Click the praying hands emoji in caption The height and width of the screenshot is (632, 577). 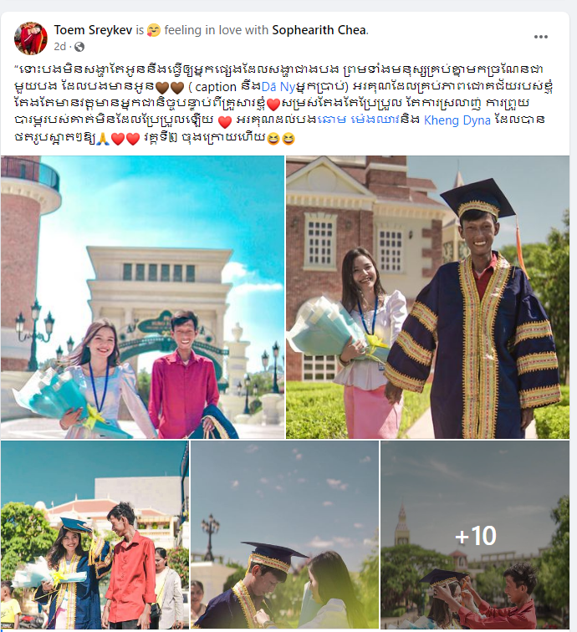click(x=103, y=139)
